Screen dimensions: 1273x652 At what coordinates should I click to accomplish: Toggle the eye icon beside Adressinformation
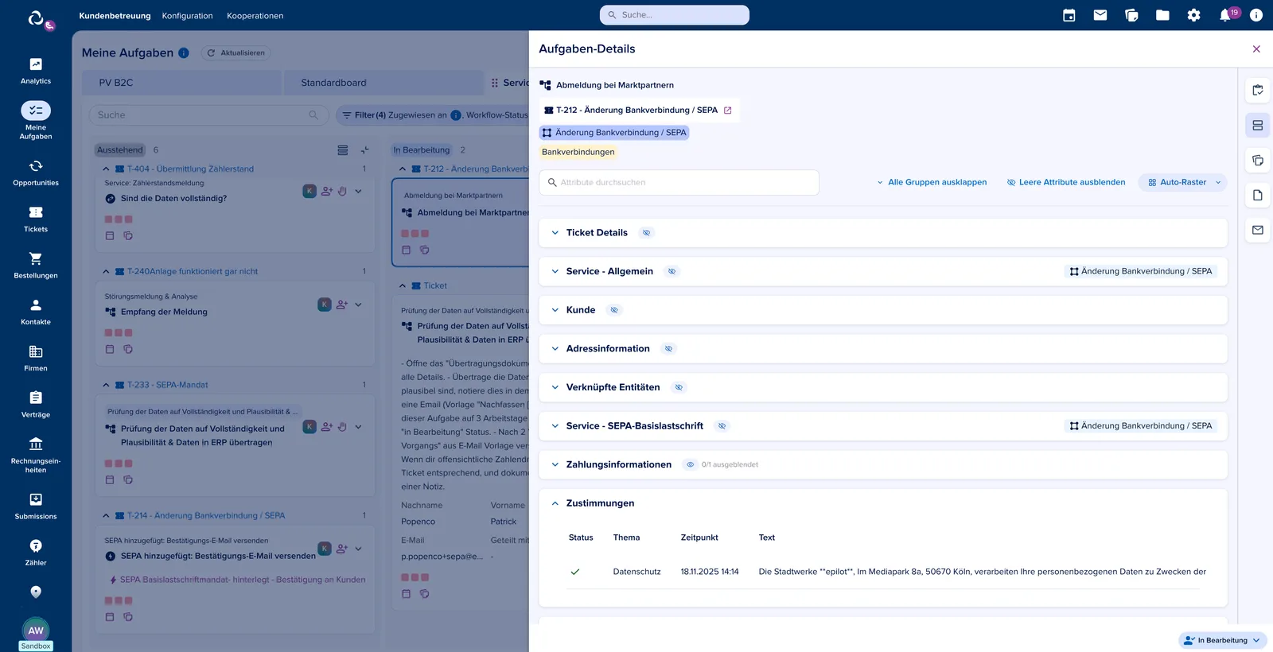click(x=669, y=349)
